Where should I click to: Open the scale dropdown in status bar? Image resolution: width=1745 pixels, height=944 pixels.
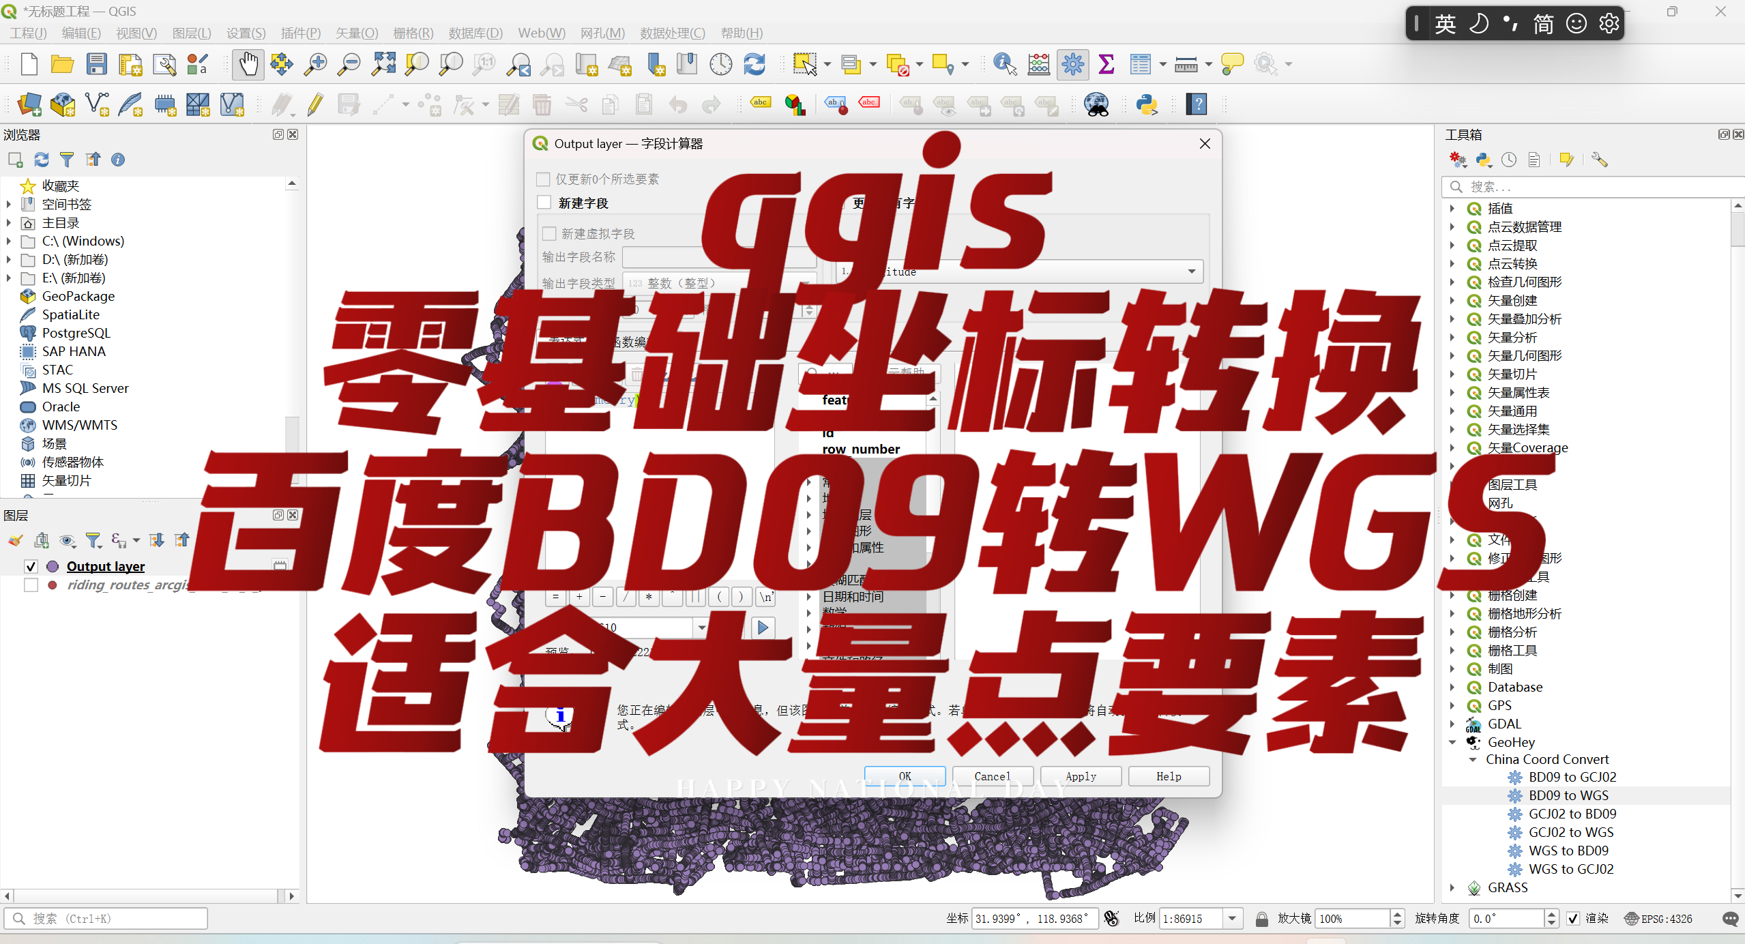click(x=1233, y=919)
